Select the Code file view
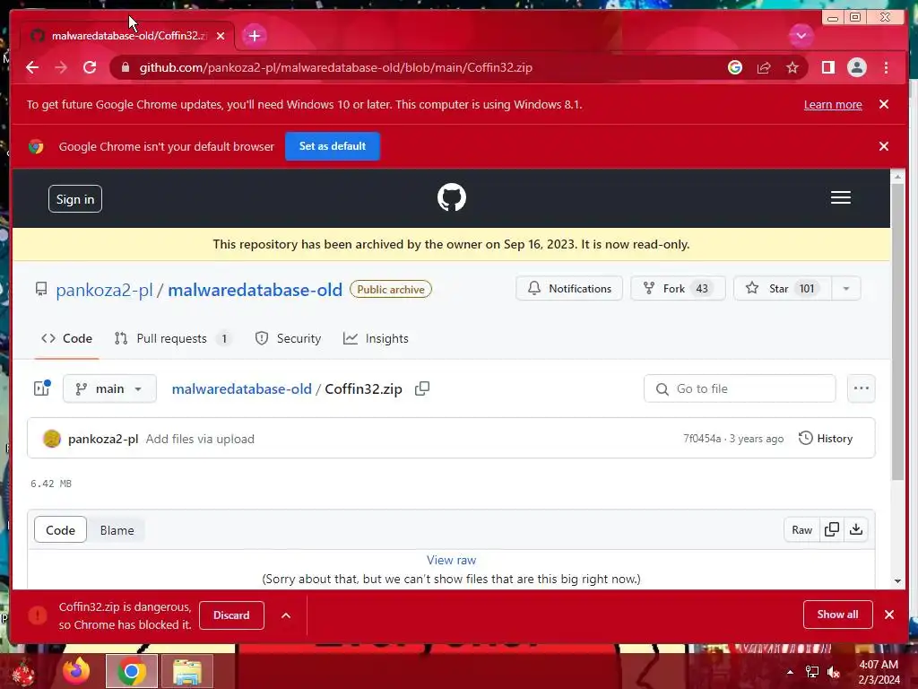The height and width of the screenshot is (689, 918). 60,529
